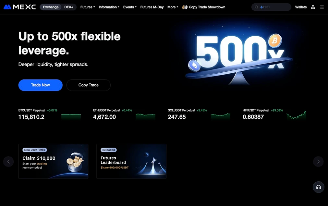Go to next banner slide arrow
This screenshot has width=328, height=206.
318,162
